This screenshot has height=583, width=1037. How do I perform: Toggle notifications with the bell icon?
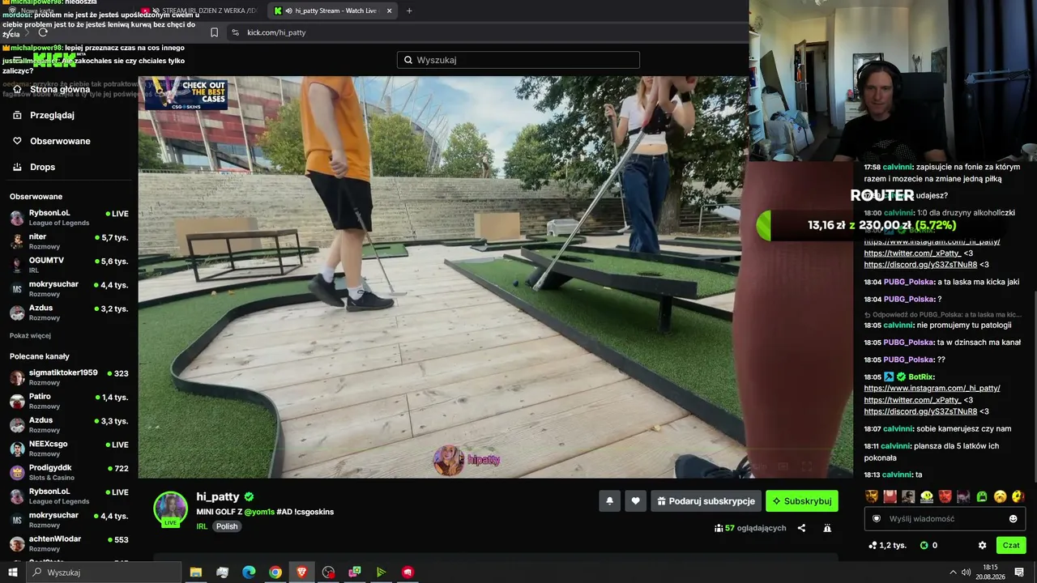tap(609, 501)
